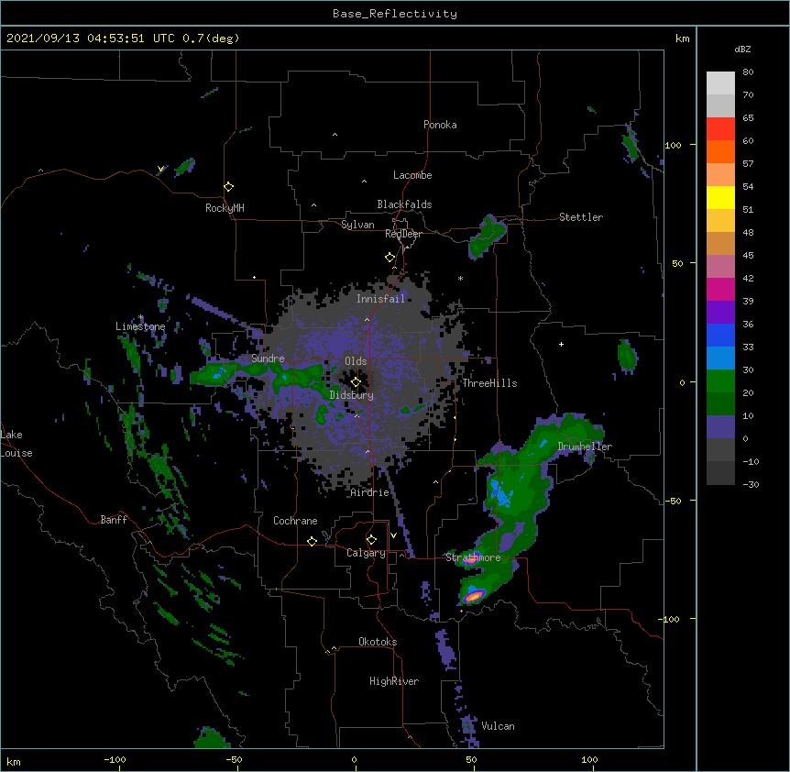Pick the red 65–60 dBZ legend swatch
Viewport: 790px width, 772px height.
720,129
